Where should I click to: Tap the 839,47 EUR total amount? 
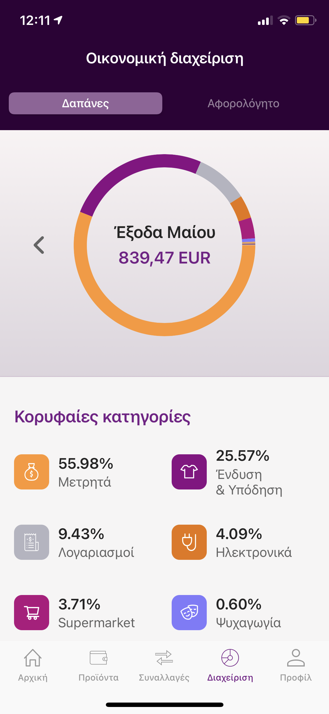tap(164, 258)
